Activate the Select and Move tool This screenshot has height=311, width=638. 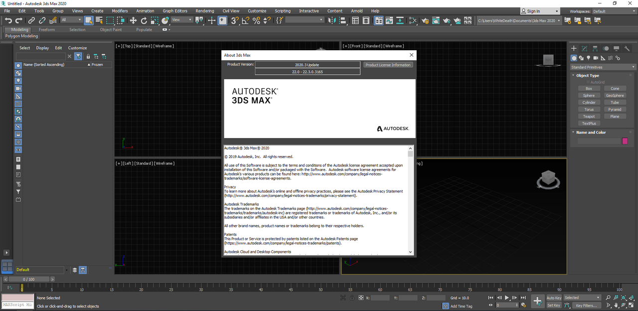click(133, 20)
